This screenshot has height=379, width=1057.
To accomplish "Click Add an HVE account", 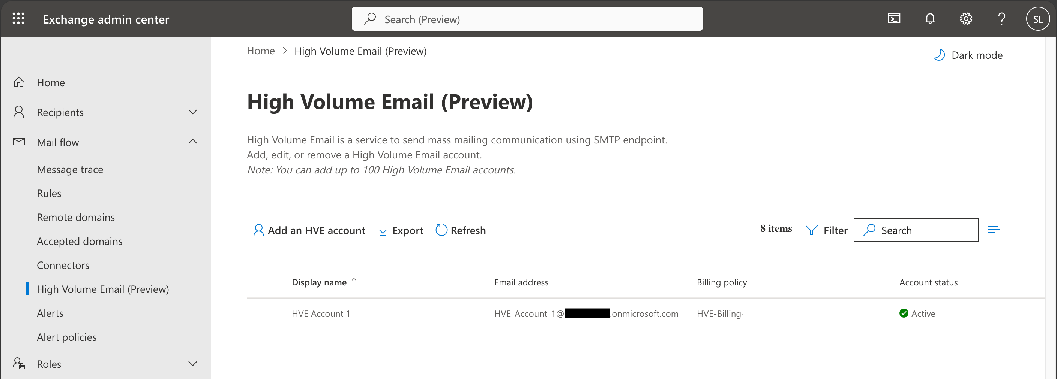I will [309, 230].
